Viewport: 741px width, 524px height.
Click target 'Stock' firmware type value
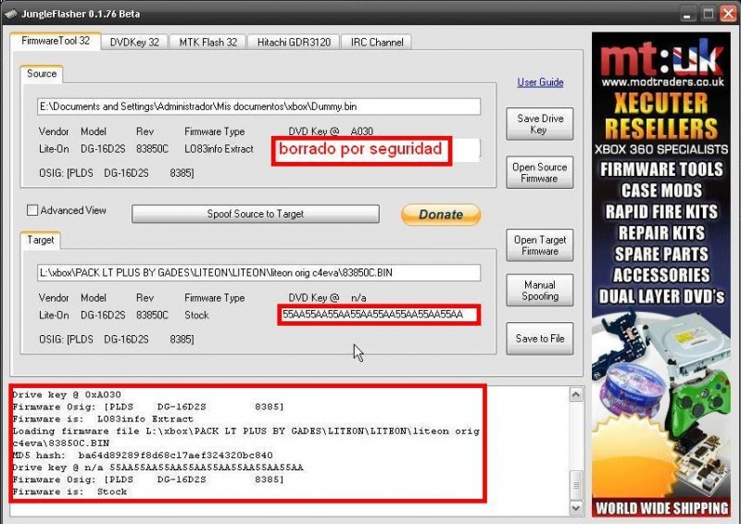coord(196,315)
